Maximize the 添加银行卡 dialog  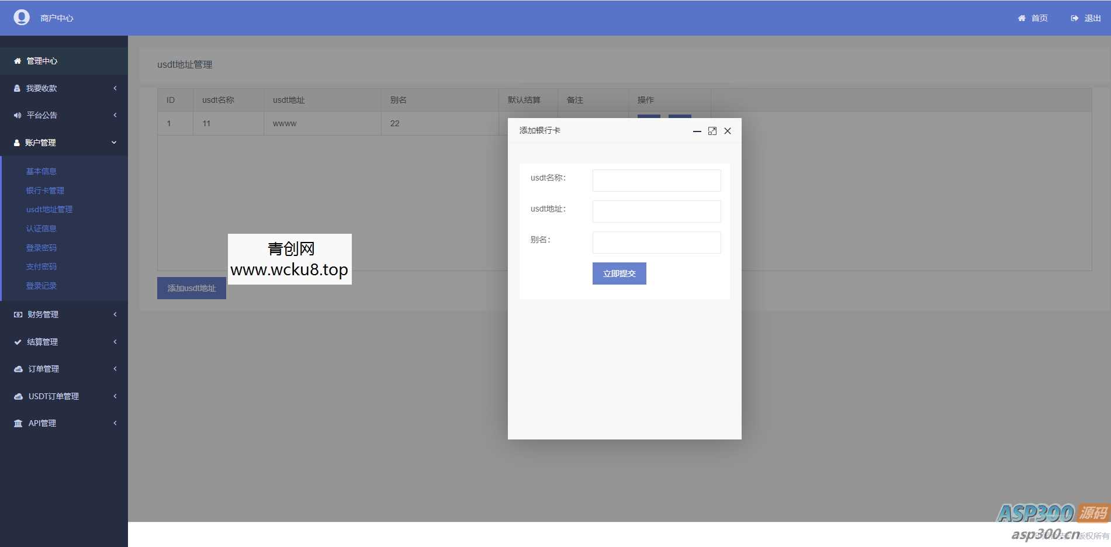712,131
